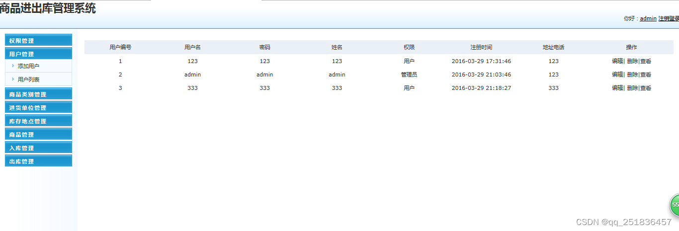Image resolution: width=679 pixels, height=231 pixels.
Task: Delete the admin row via 删除
Action: pyautogui.click(x=632, y=75)
